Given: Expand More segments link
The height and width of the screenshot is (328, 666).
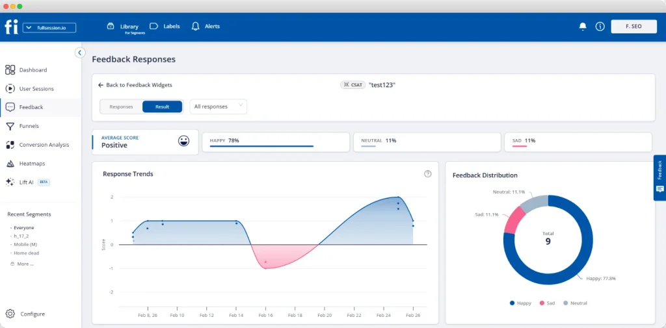Looking at the screenshot, I should pyautogui.click(x=22, y=264).
